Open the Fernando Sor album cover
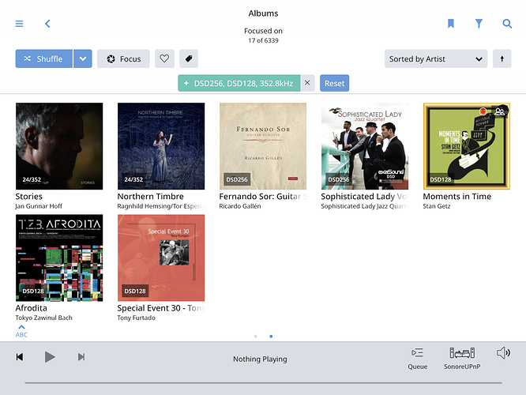The image size is (526, 395). [x=263, y=146]
